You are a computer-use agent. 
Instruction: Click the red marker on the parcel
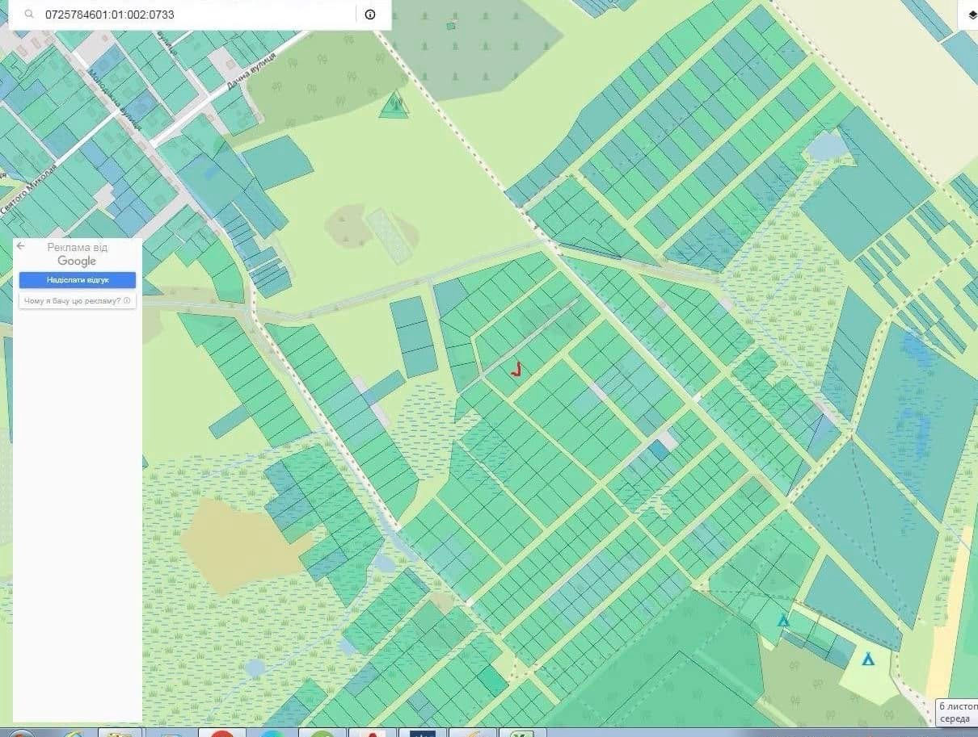pos(516,370)
